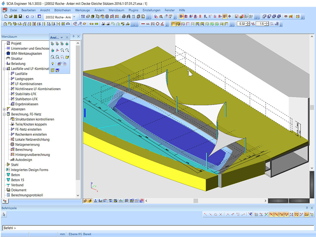Click the New document icon
The width and height of the screenshot is (316, 237).
coord(6,16)
